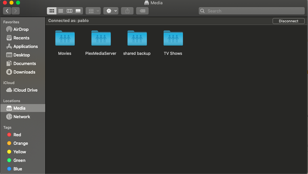The image size is (308, 174).
Task: Click the Red tag
Action: coord(23,135)
